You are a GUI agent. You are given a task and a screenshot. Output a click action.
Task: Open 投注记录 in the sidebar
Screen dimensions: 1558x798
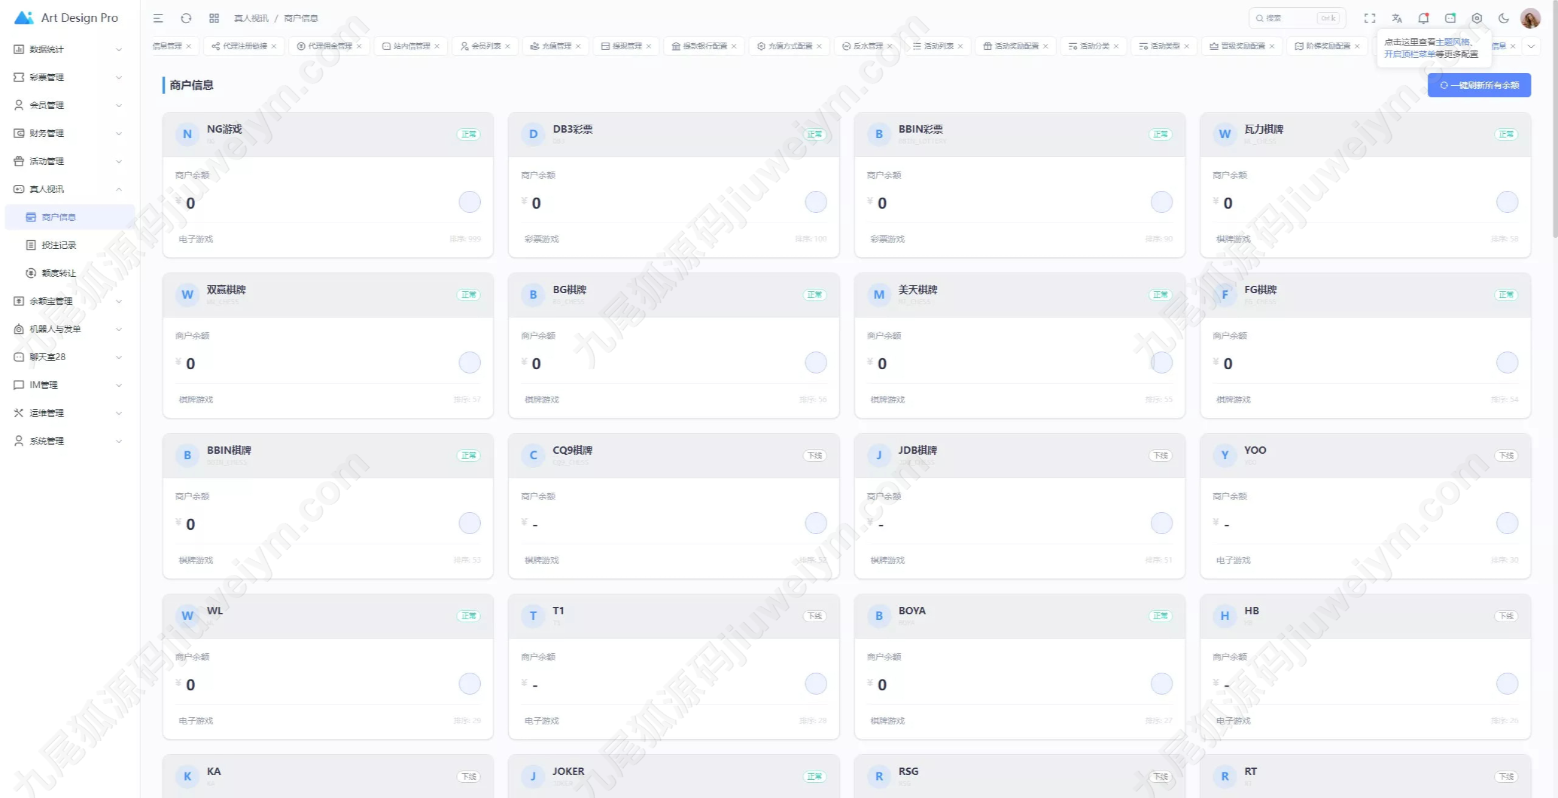point(59,245)
